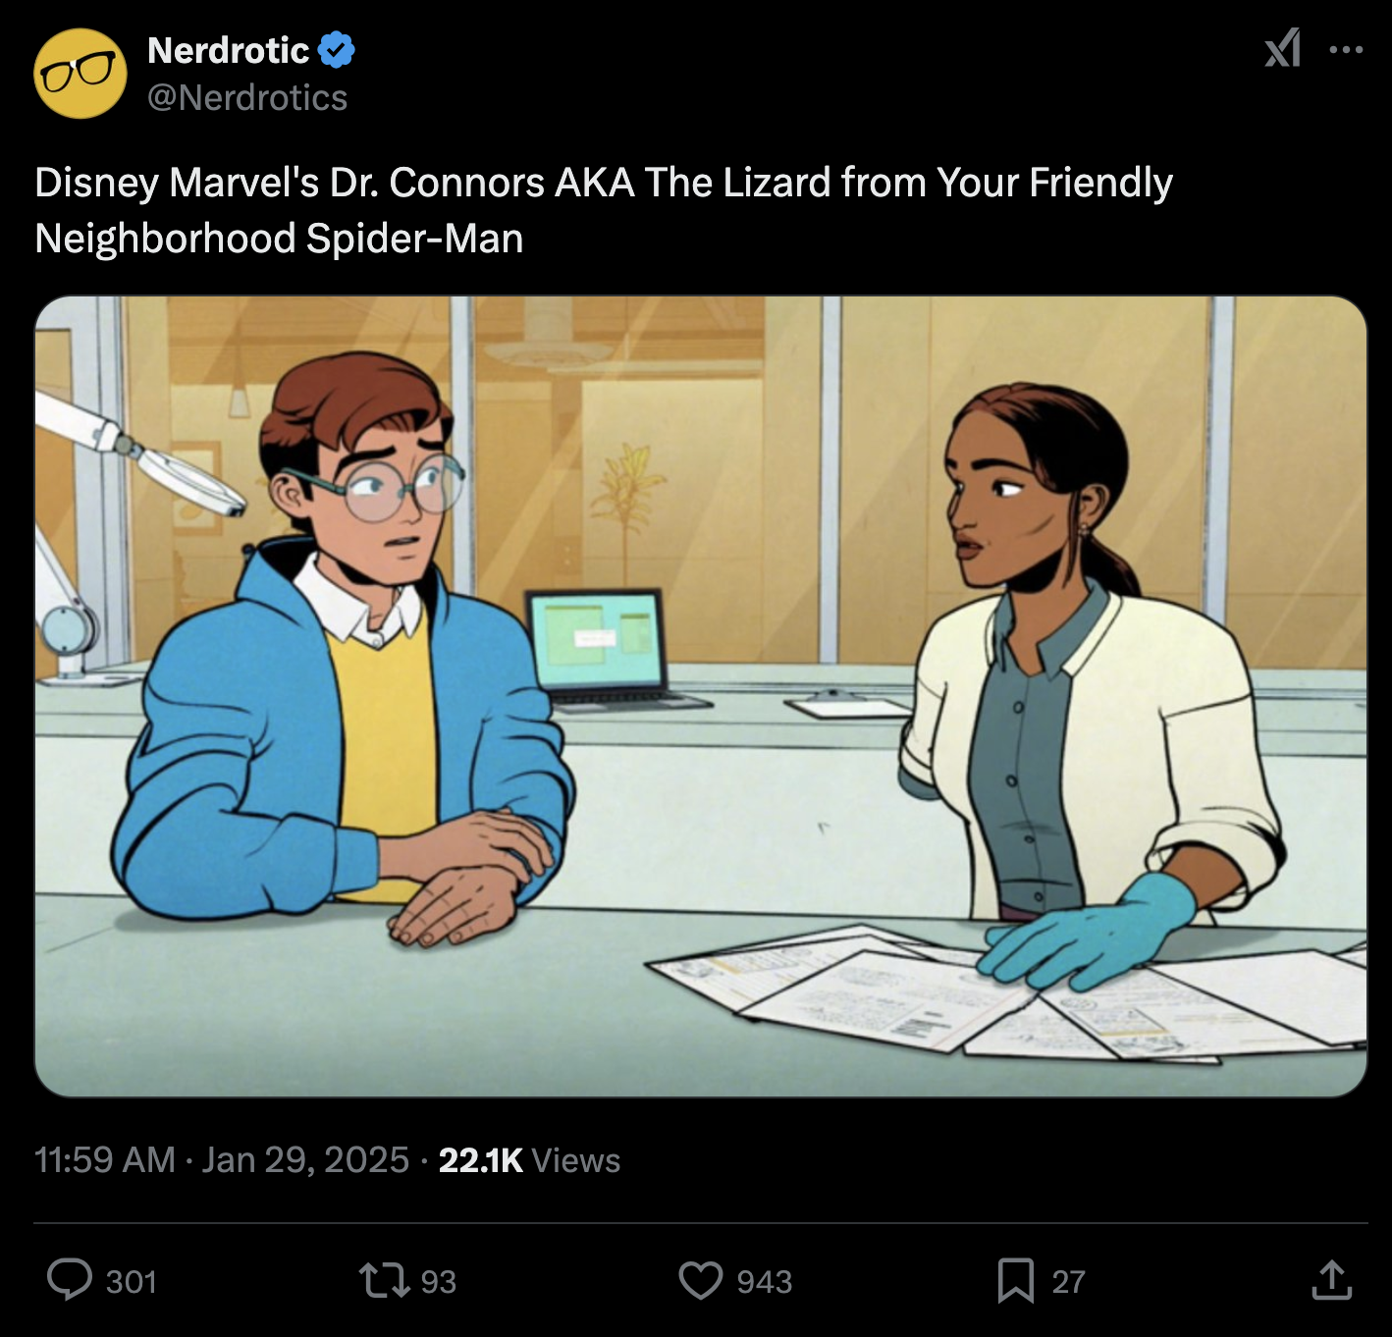Open the Grok icon at top right
This screenshot has height=1337, width=1392.
coord(1282,47)
